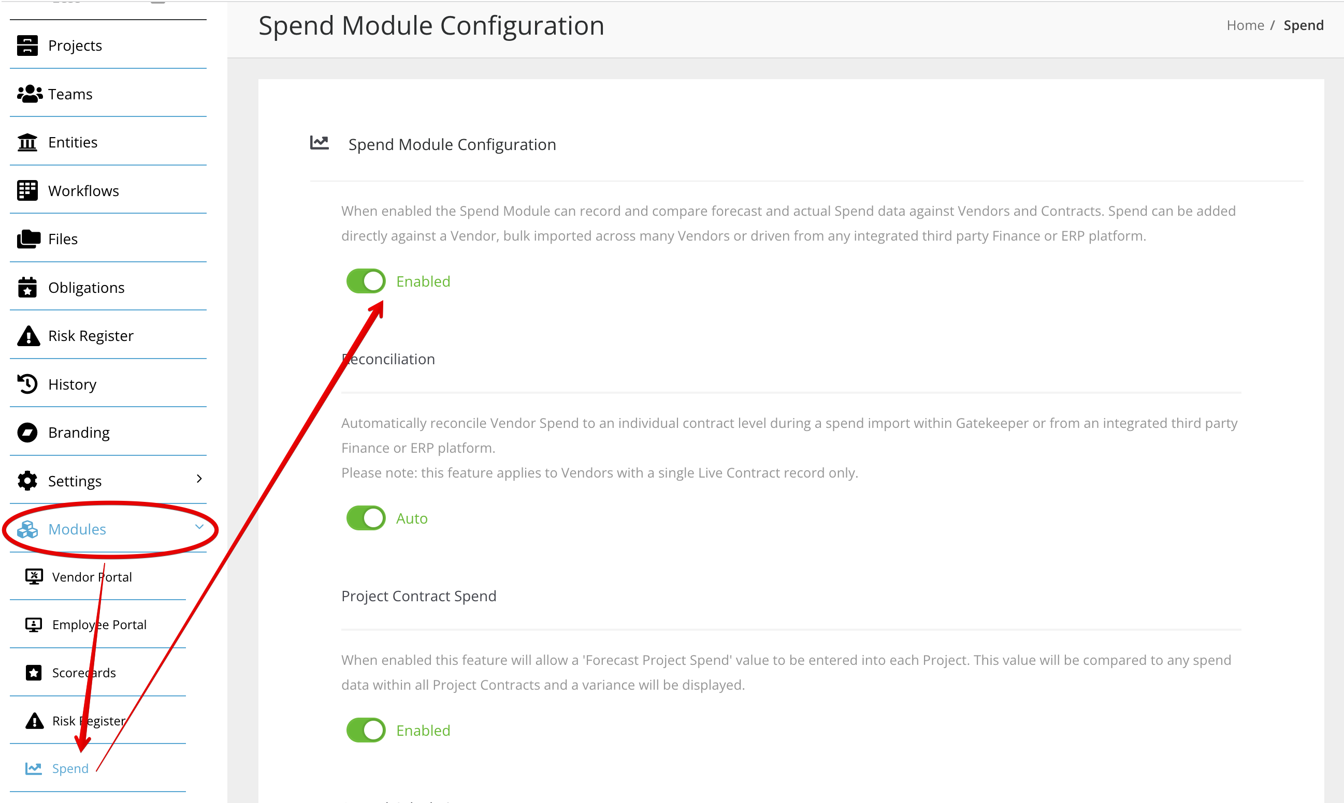Screen dimensions: 1344x803
Task: Click the Scorecards star icon
Action: 34,673
